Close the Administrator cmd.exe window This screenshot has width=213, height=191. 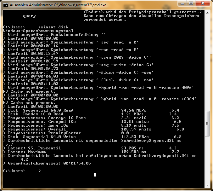pos(203,3)
